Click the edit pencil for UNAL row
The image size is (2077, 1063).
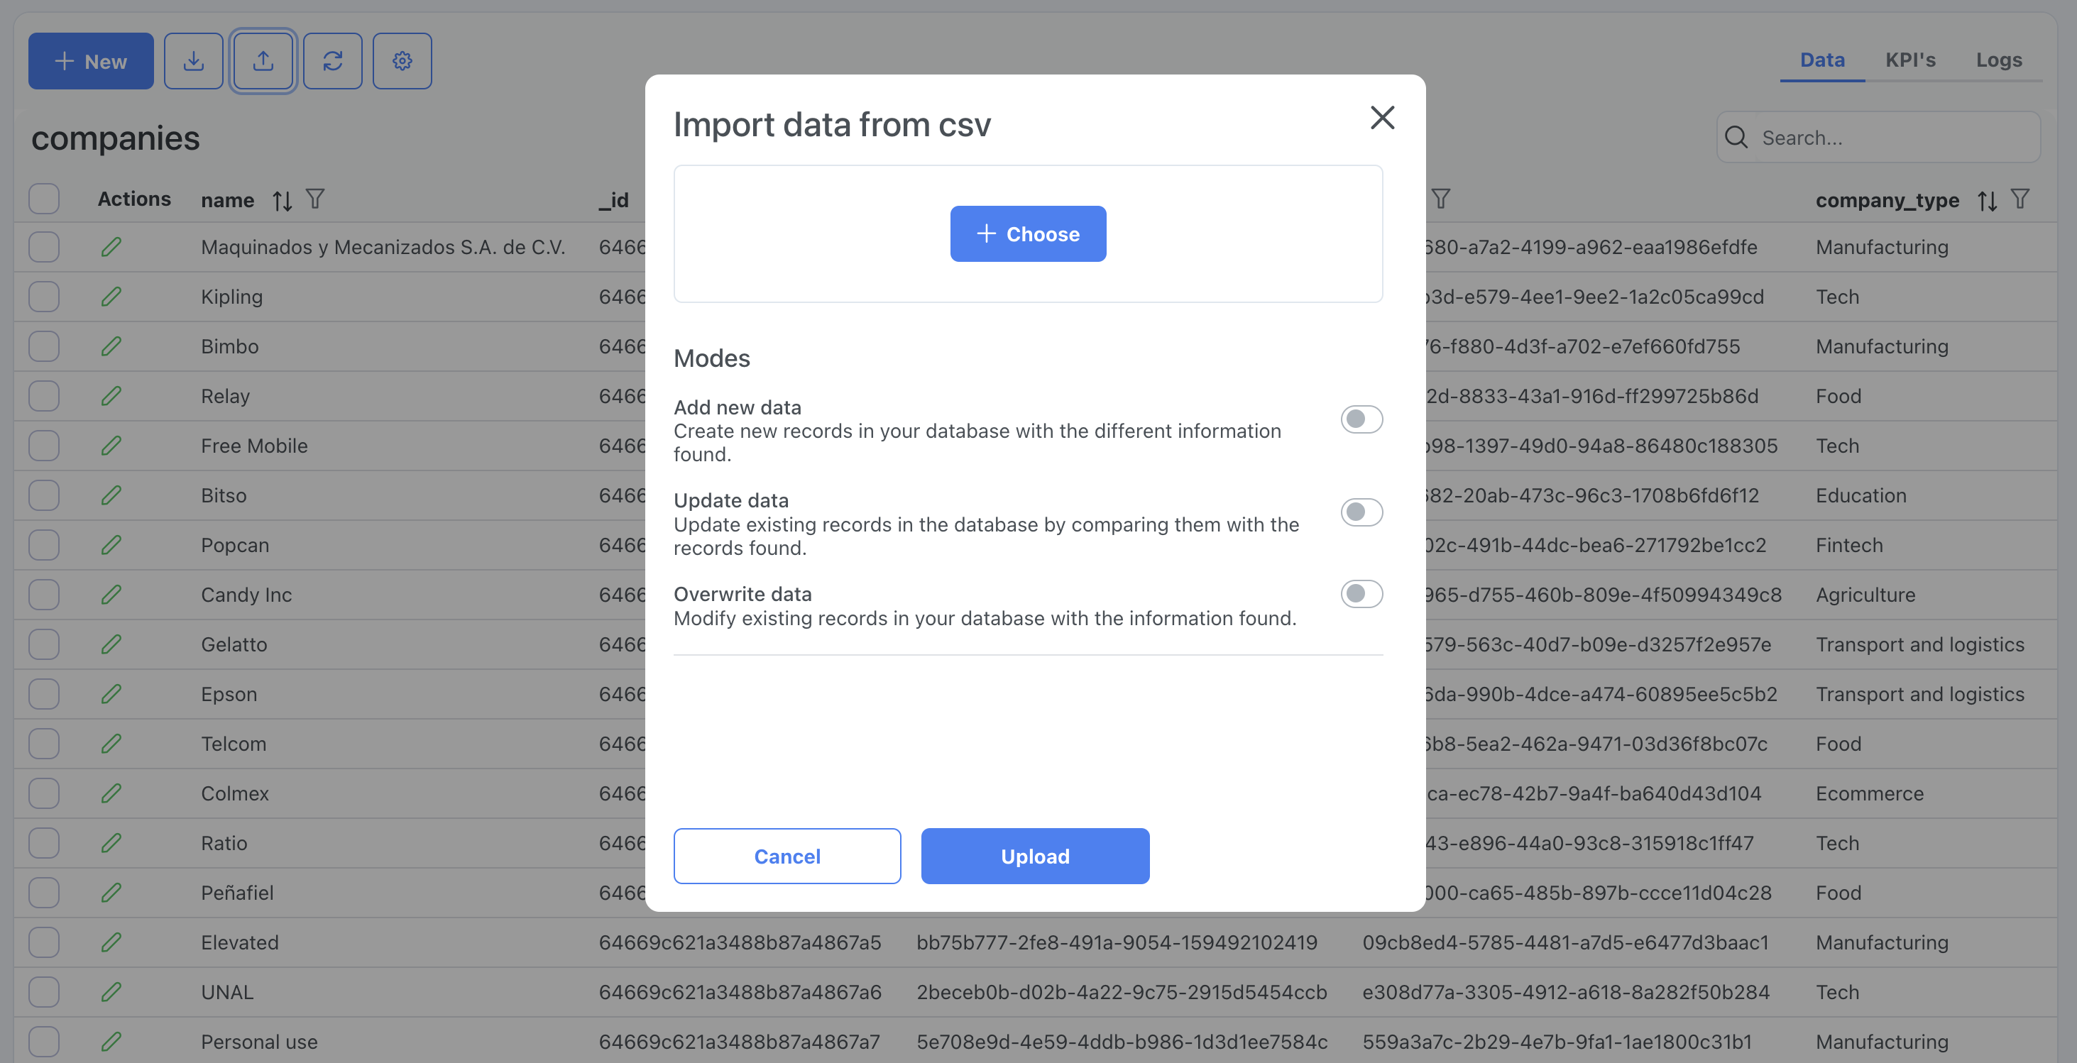pos(111,992)
